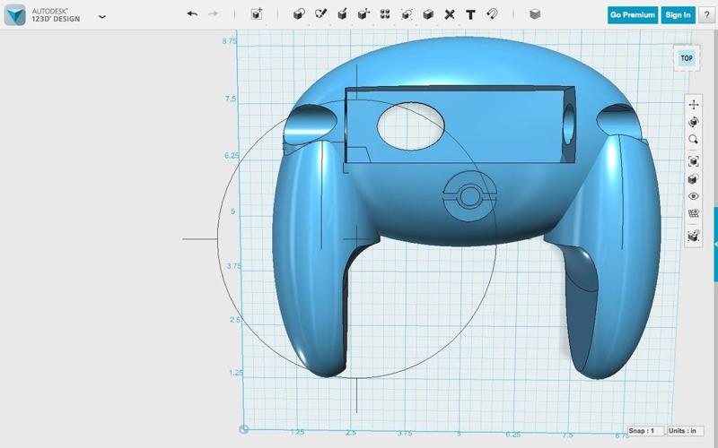Viewport: 718px width, 448px height.
Task: Click the TOP face of the view cube
Action: coord(687,58)
